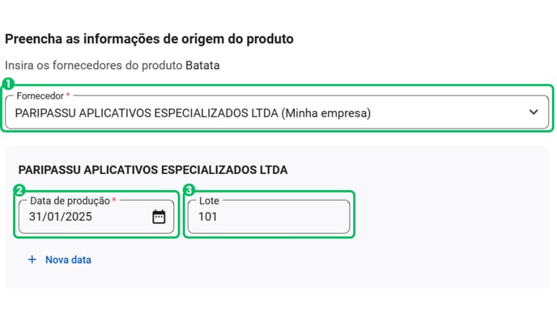Screen dimensions: 557x313
Task: Expand the Fornecedor dropdown chevron
Action: [x=534, y=112]
